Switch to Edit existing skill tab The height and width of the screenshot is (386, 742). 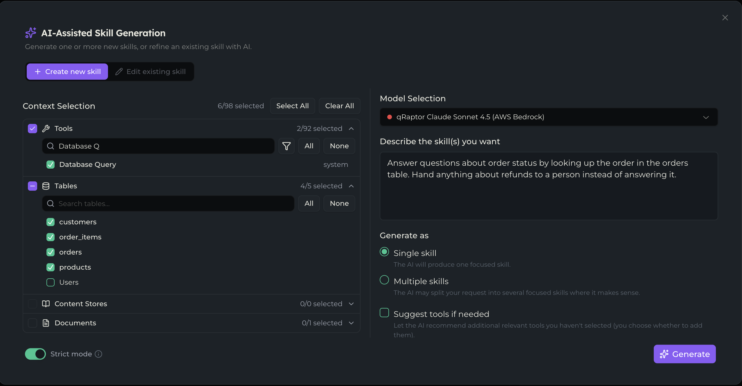[150, 72]
